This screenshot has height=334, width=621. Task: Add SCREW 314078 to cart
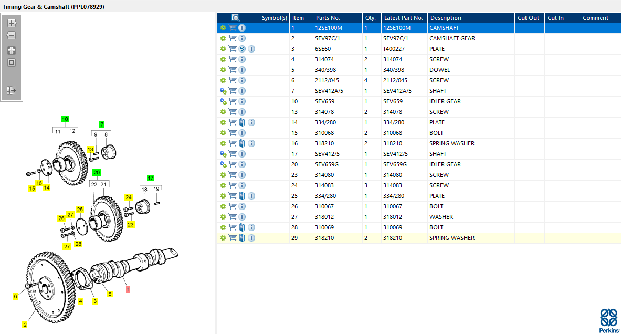coord(233,112)
